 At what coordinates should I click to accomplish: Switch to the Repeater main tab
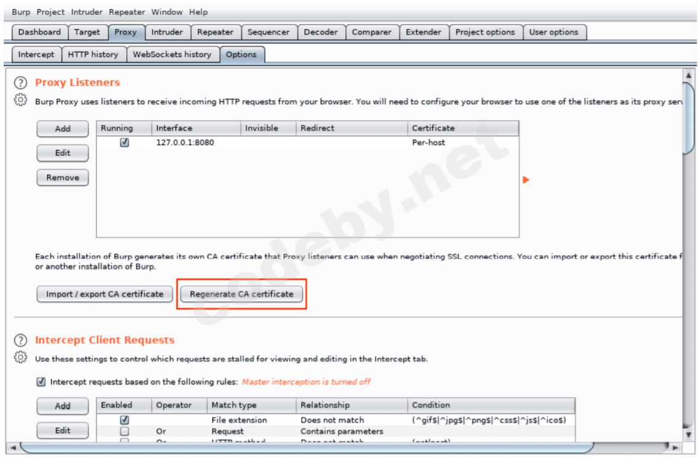(x=215, y=32)
